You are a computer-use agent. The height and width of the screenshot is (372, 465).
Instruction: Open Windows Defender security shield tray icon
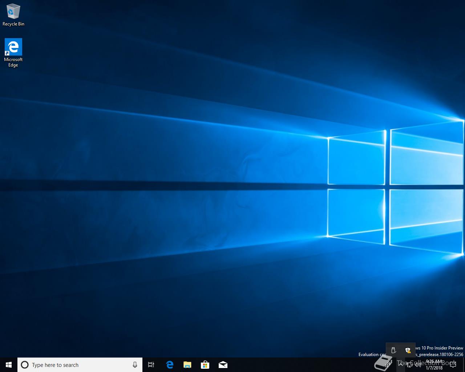408,351
